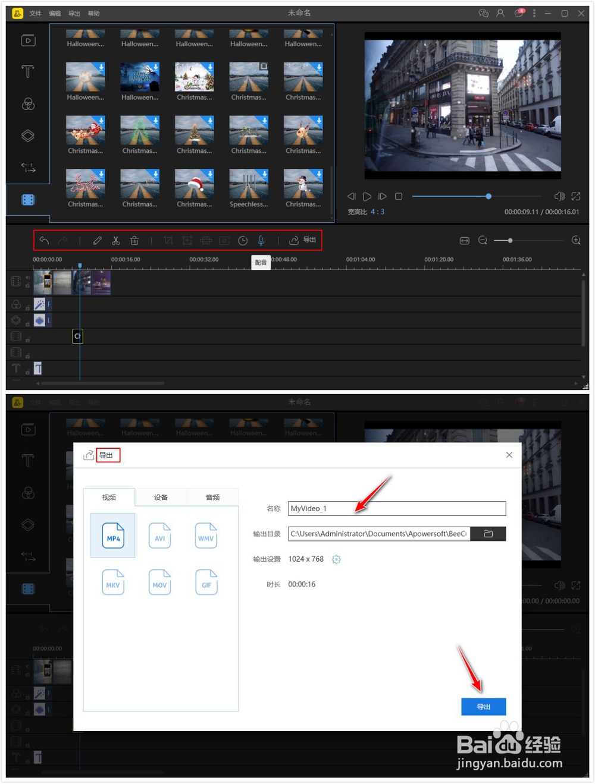Browse for the output folder
The width and height of the screenshot is (595, 784).
(x=488, y=534)
